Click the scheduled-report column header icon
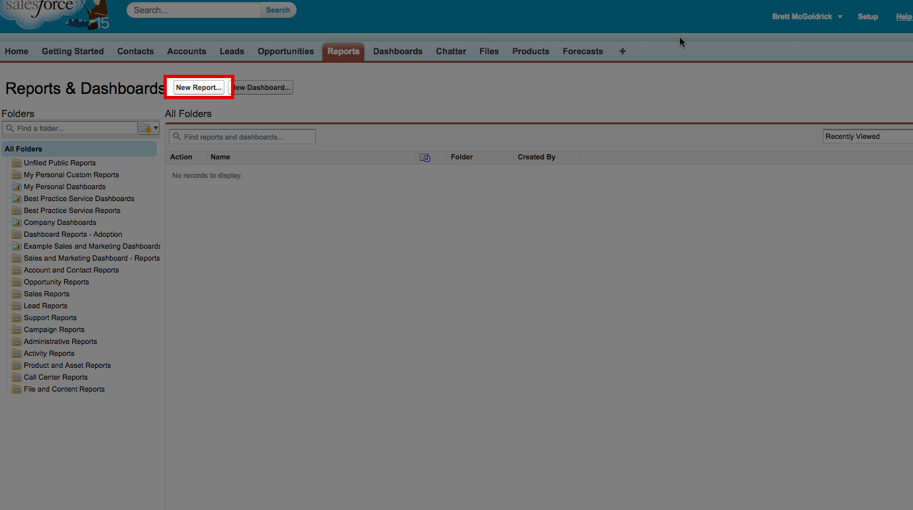913x510 pixels. tap(425, 157)
